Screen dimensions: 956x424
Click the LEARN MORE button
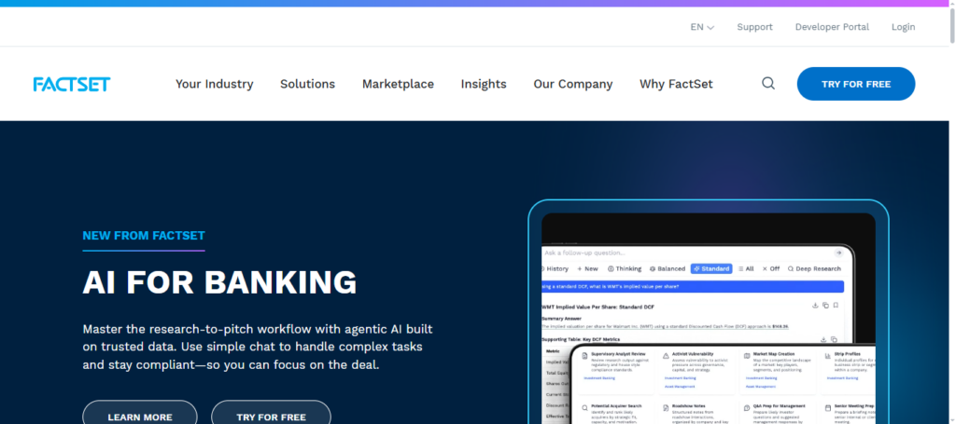pyautogui.click(x=140, y=417)
